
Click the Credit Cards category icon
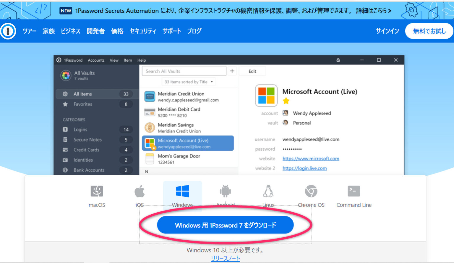click(x=65, y=150)
